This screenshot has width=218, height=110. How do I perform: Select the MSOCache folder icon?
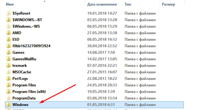tap(9, 72)
